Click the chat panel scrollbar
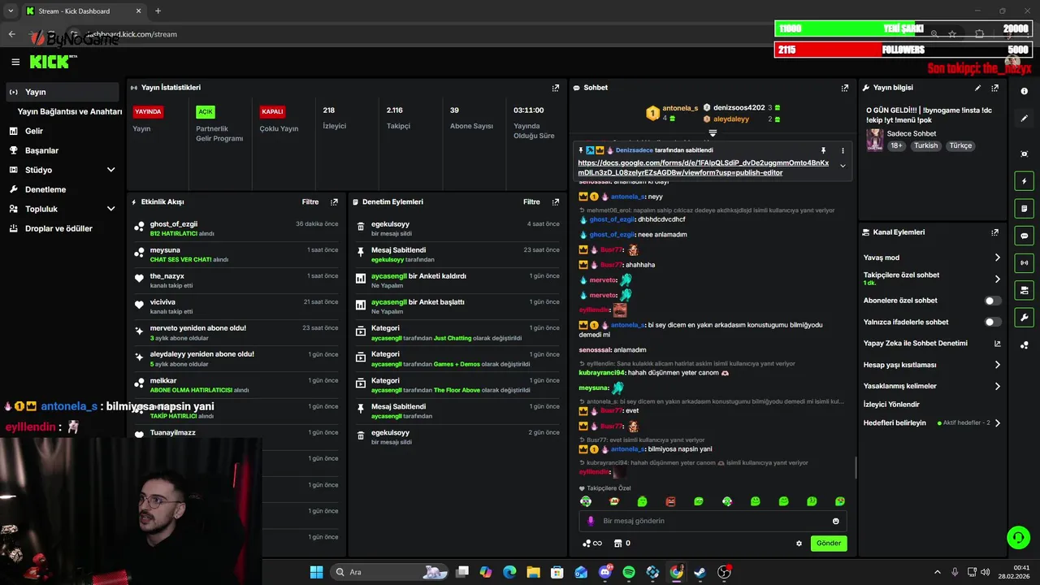Image resolution: width=1040 pixels, height=585 pixels. [x=856, y=468]
